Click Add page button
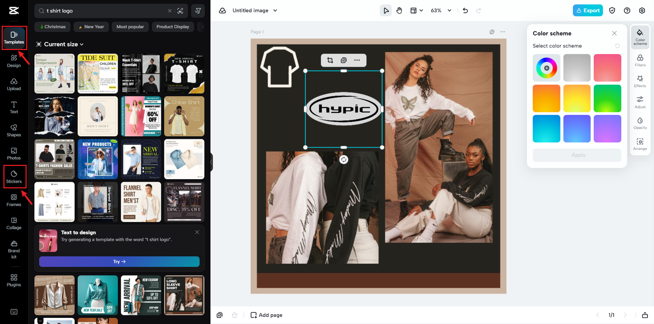The height and width of the screenshot is (324, 654). pyautogui.click(x=266, y=315)
